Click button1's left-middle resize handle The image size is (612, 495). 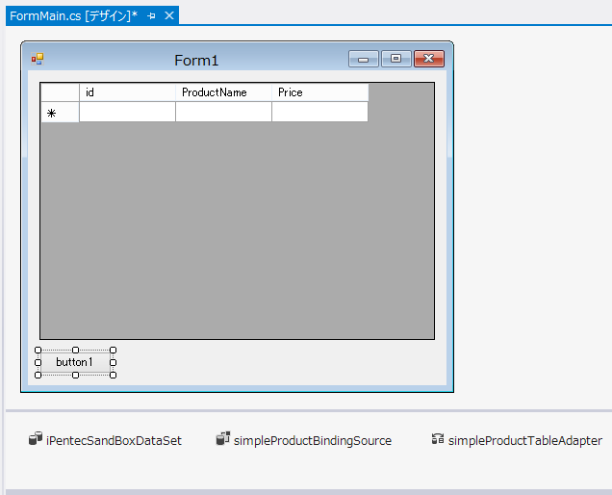pyautogui.click(x=38, y=362)
